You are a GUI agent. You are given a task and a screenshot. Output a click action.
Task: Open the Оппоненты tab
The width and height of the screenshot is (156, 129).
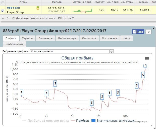(45, 38)
